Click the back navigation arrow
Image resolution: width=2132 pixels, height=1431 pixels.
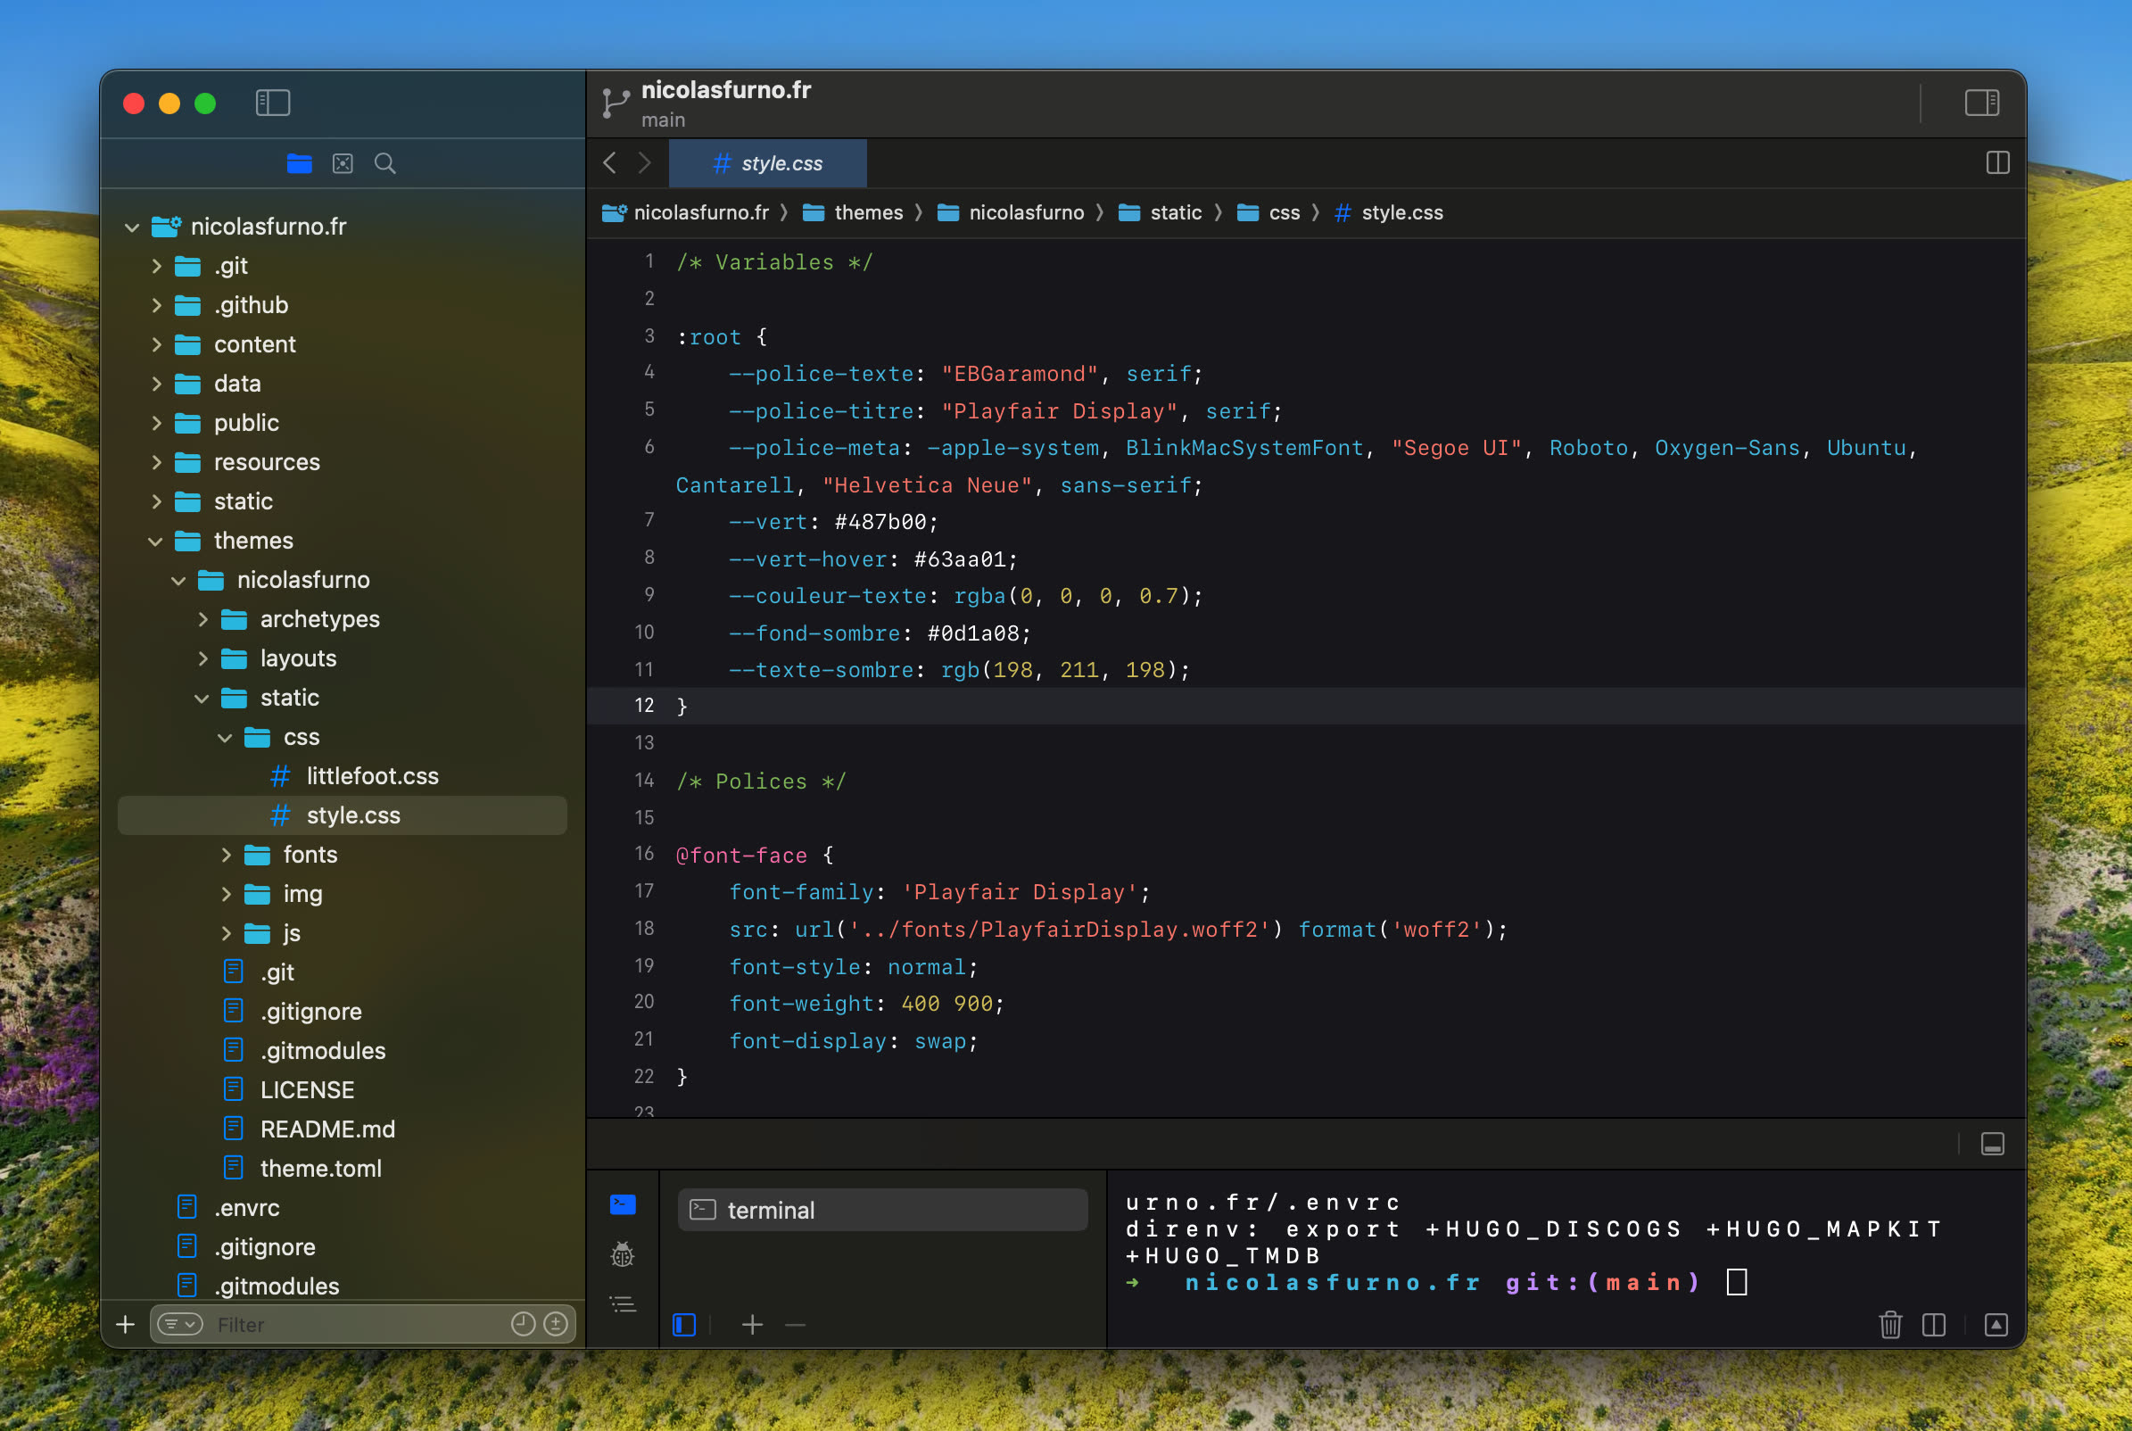(x=609, y=162)
